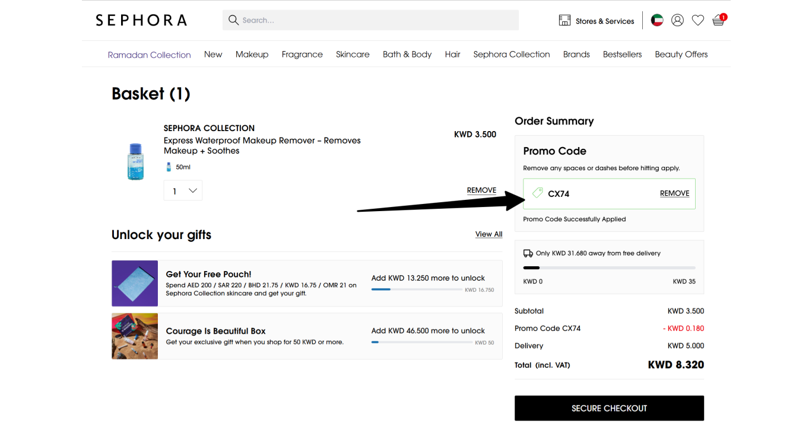
Task: Open Stores & Services building icon
Action: pos(564,21)
